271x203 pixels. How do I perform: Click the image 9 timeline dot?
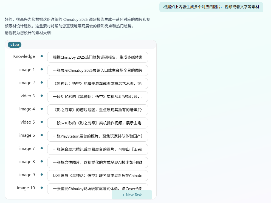tap(42, 175)
